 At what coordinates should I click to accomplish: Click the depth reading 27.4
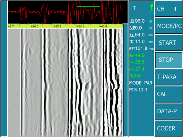pos(140,69)
